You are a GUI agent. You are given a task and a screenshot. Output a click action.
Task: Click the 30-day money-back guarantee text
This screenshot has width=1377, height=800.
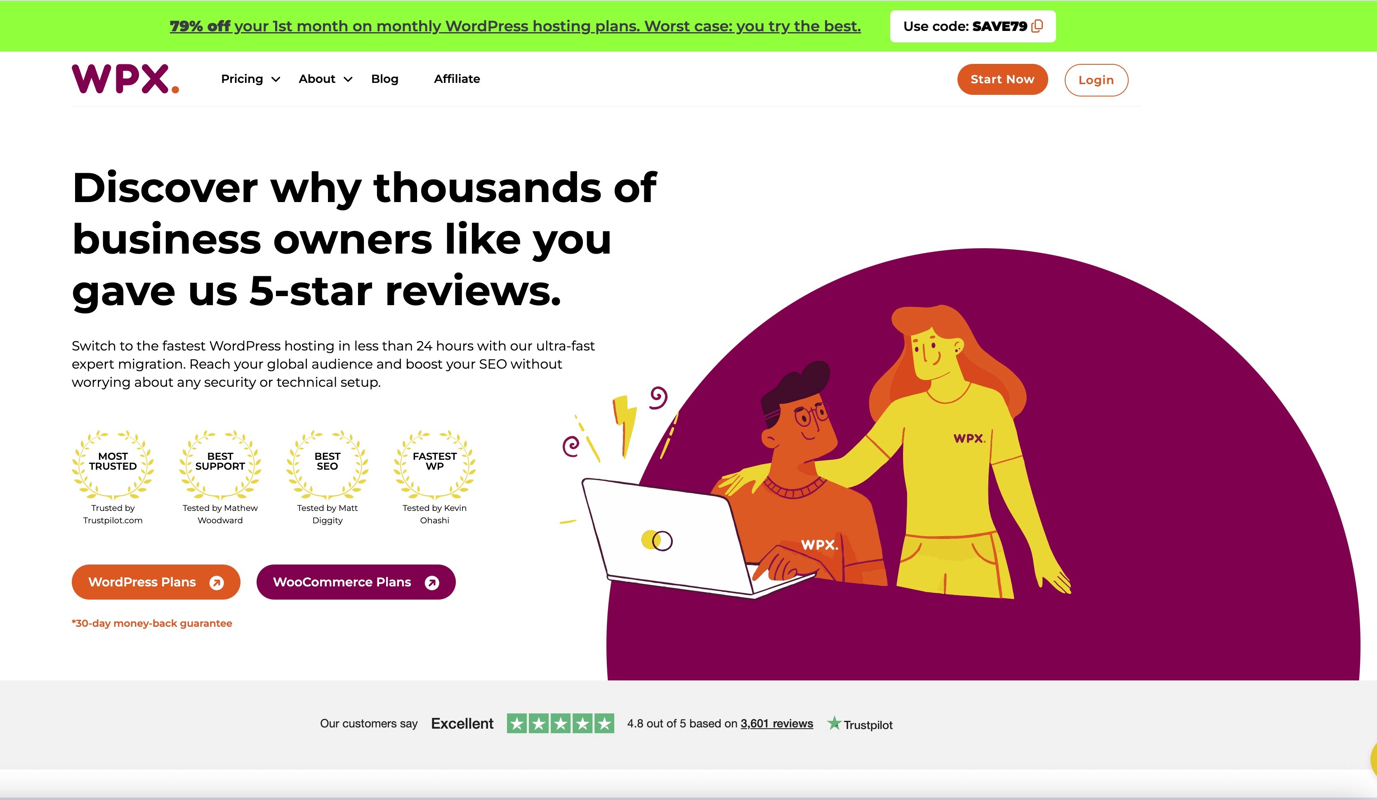point(152,623)
